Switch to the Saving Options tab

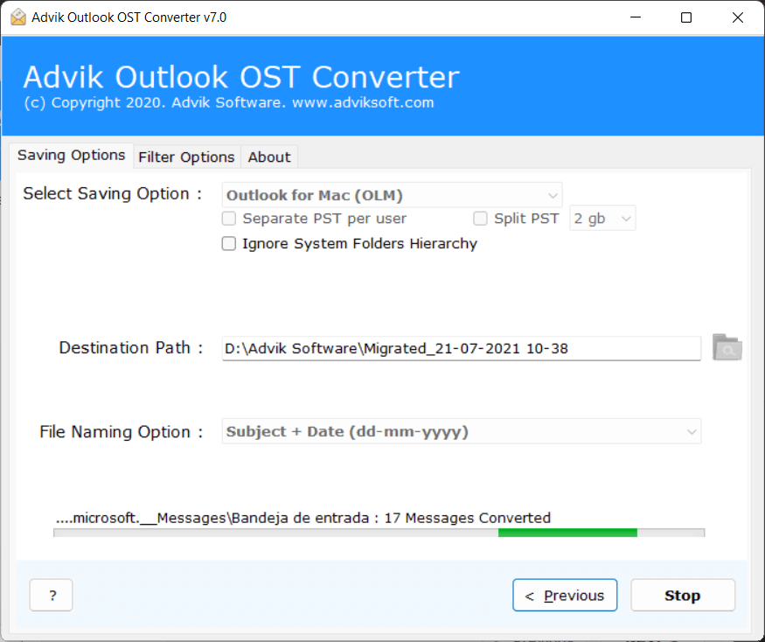pyautogui.click(x=71, y=156)
